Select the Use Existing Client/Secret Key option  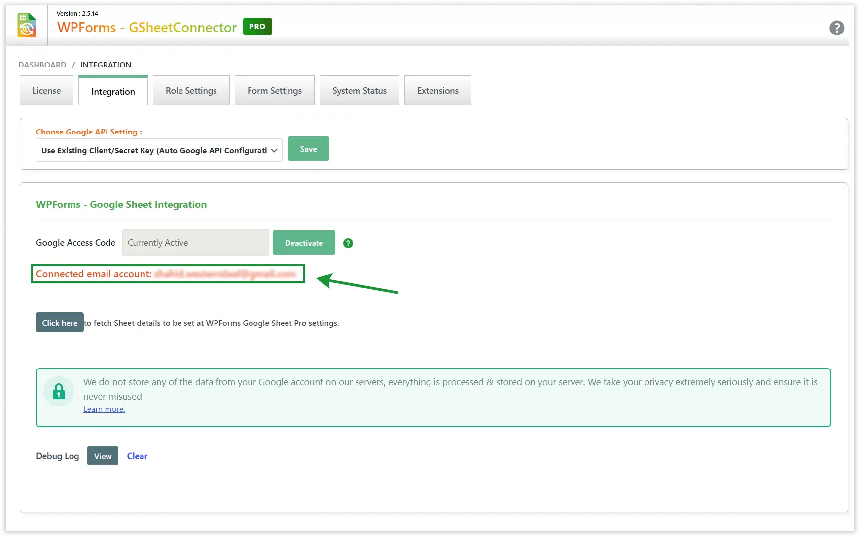tap(148, 150)
